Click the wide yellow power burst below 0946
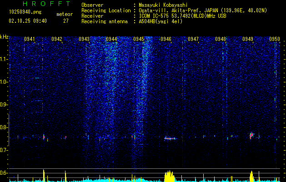Viewport: 286px width, 182px height. point(170,176)
